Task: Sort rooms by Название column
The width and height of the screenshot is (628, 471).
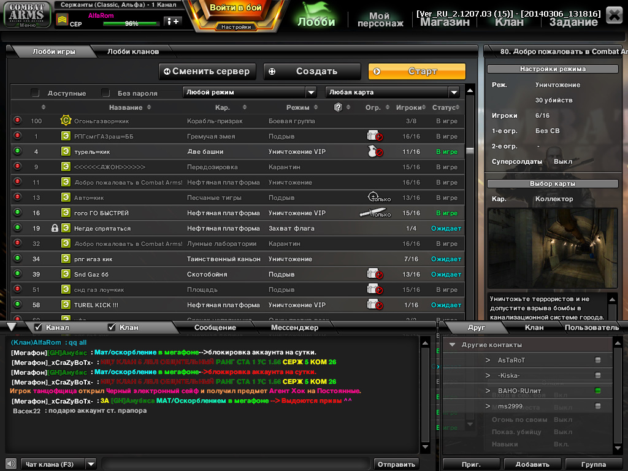Action: coord(130,107)
